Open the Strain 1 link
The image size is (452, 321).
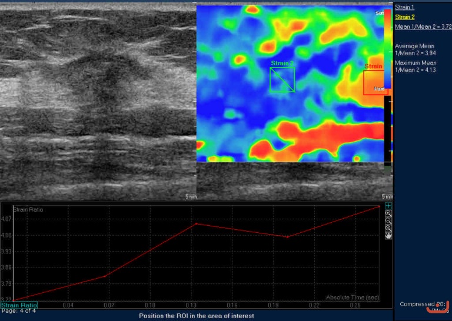404,7
